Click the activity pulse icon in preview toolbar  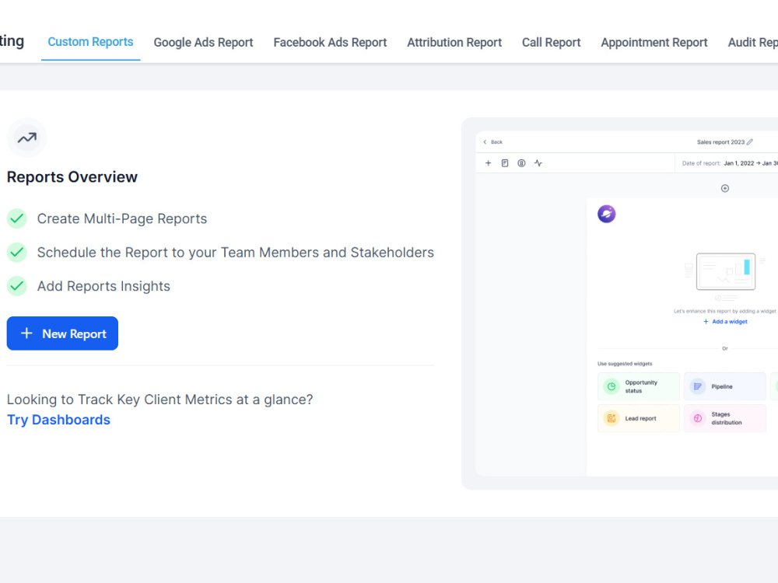pyautogui.click(x=538, y=163)
